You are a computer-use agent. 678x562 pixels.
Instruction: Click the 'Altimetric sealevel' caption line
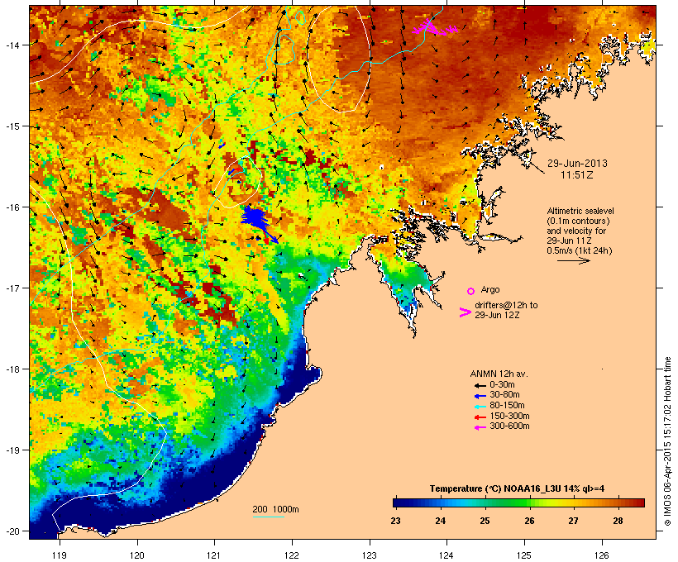[580, 211]
